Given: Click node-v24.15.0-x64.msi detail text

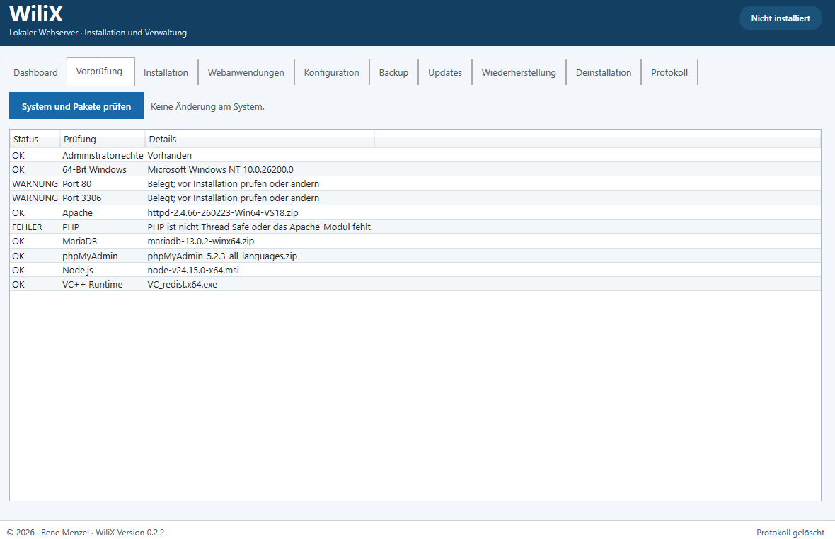Looking at the screenshot, I should pos(193,270).
